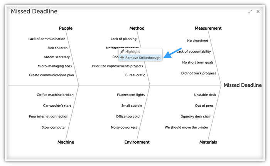Close the Missed Deadline diagram window
Screen dimensions: 270x166
pyautogui.click(x=258, y=12)
